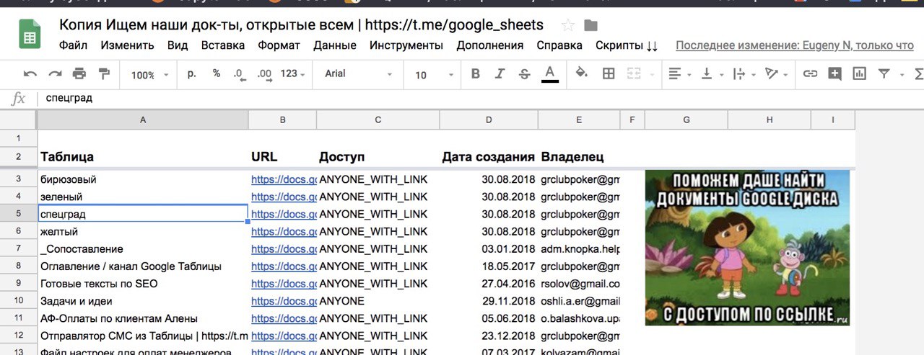Open the Данные menu

(x=335, y=45)
